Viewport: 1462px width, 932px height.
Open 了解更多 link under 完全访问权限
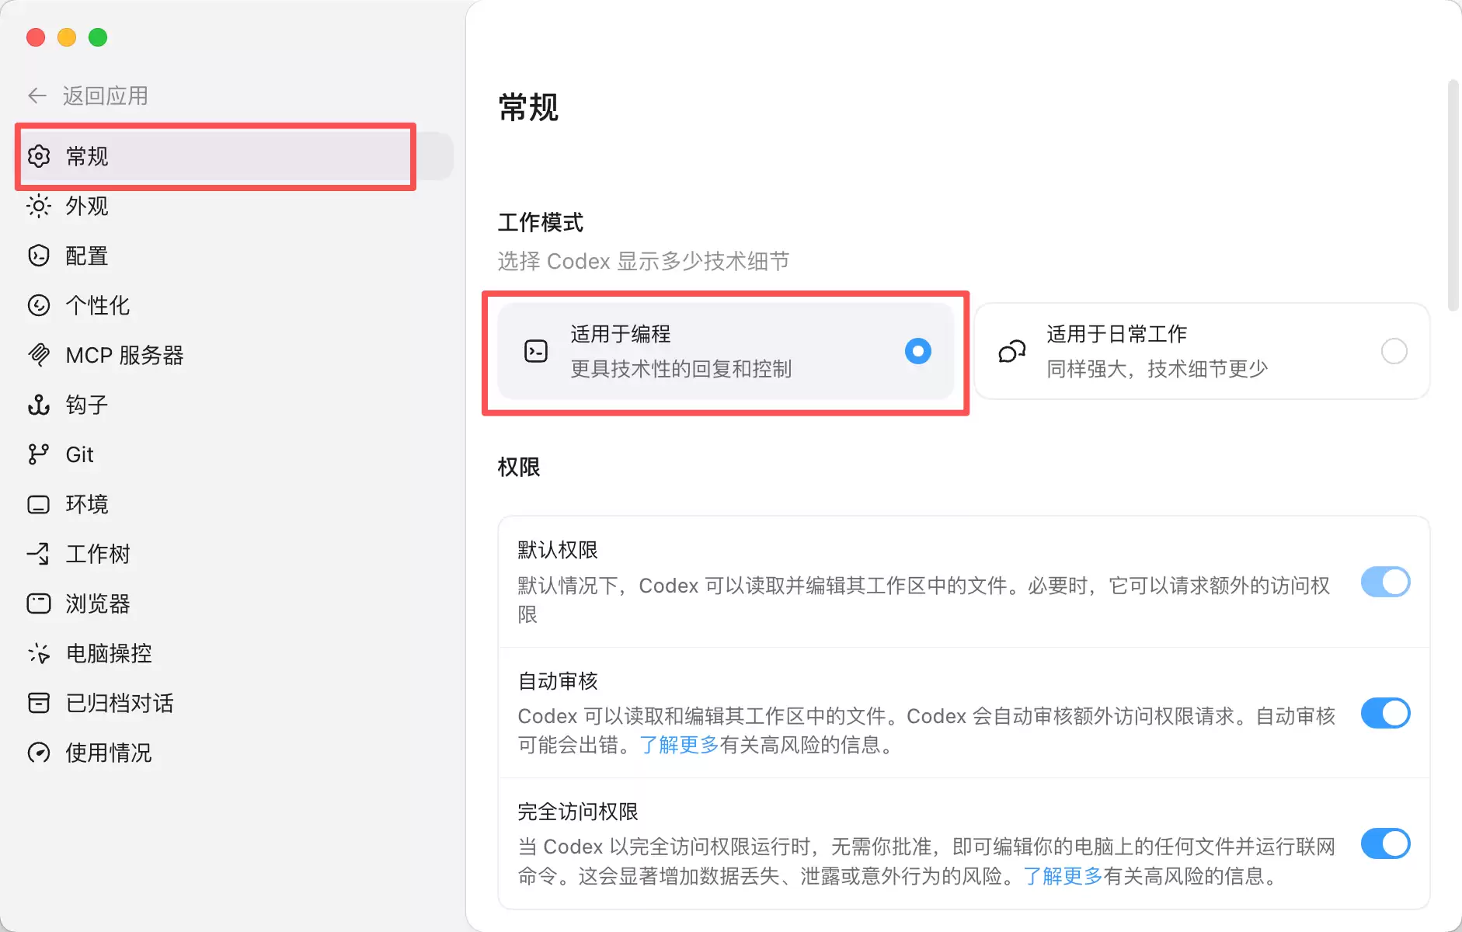pos(1063,876)
